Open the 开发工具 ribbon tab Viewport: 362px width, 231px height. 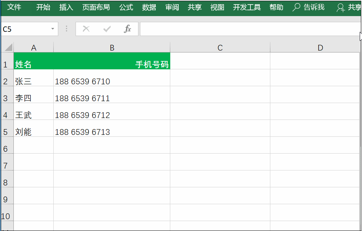pos(247,7)
